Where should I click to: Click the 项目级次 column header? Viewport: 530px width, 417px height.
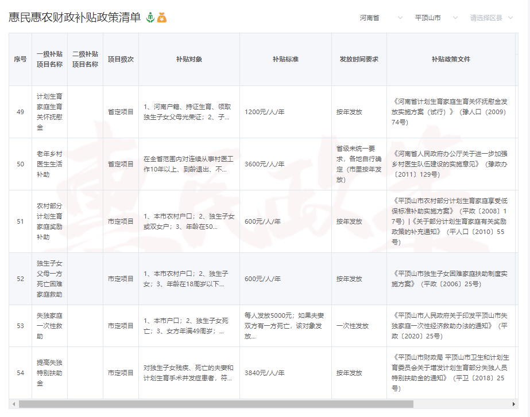(x=121, y=60)
